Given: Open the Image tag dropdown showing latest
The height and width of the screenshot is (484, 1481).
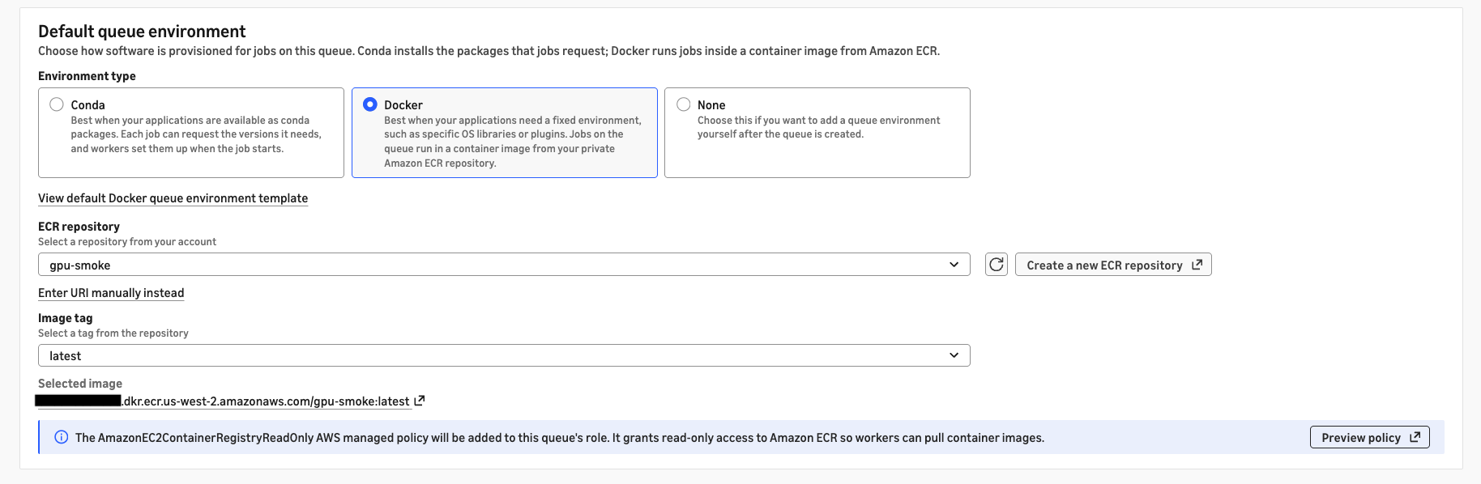Looking at the screenshot, I should coord(504,355).
